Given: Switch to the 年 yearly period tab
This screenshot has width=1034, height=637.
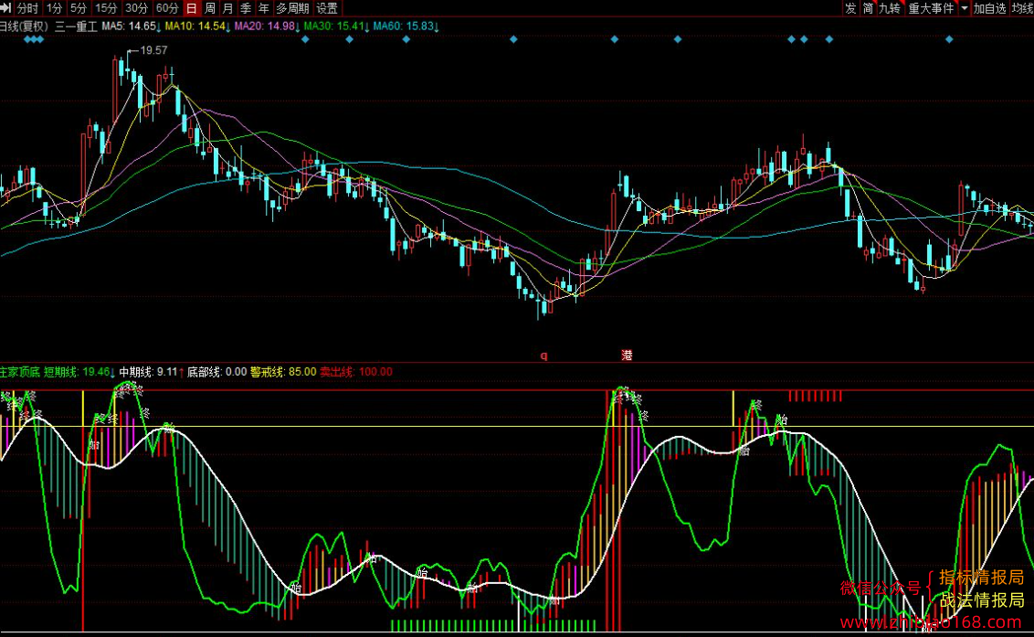Looking at the screenshot, I should (264, 8).
